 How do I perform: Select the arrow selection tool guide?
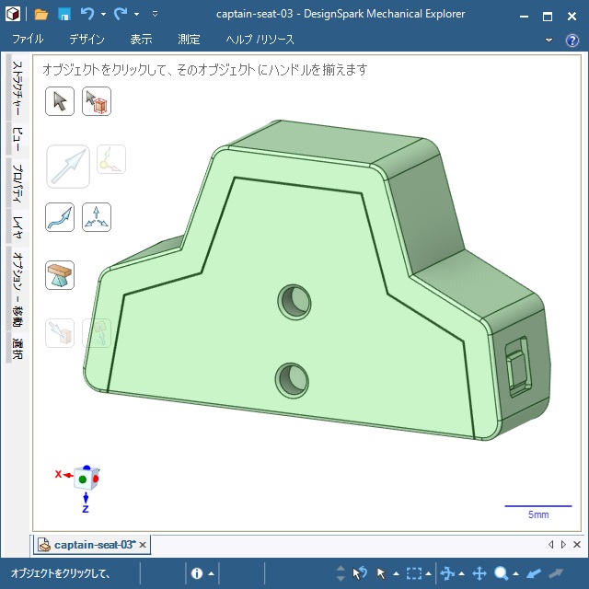click(60, 101)
